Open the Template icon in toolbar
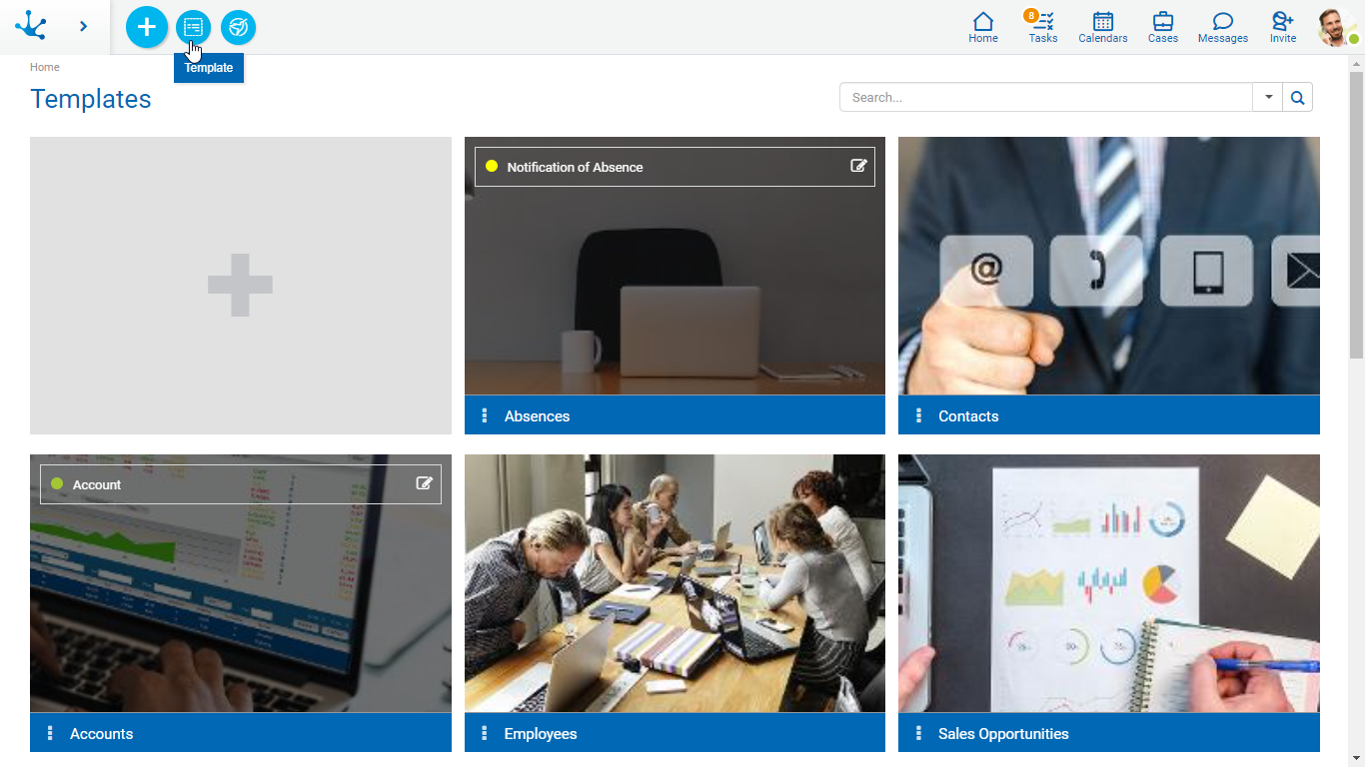 click(x=193, y=27)
